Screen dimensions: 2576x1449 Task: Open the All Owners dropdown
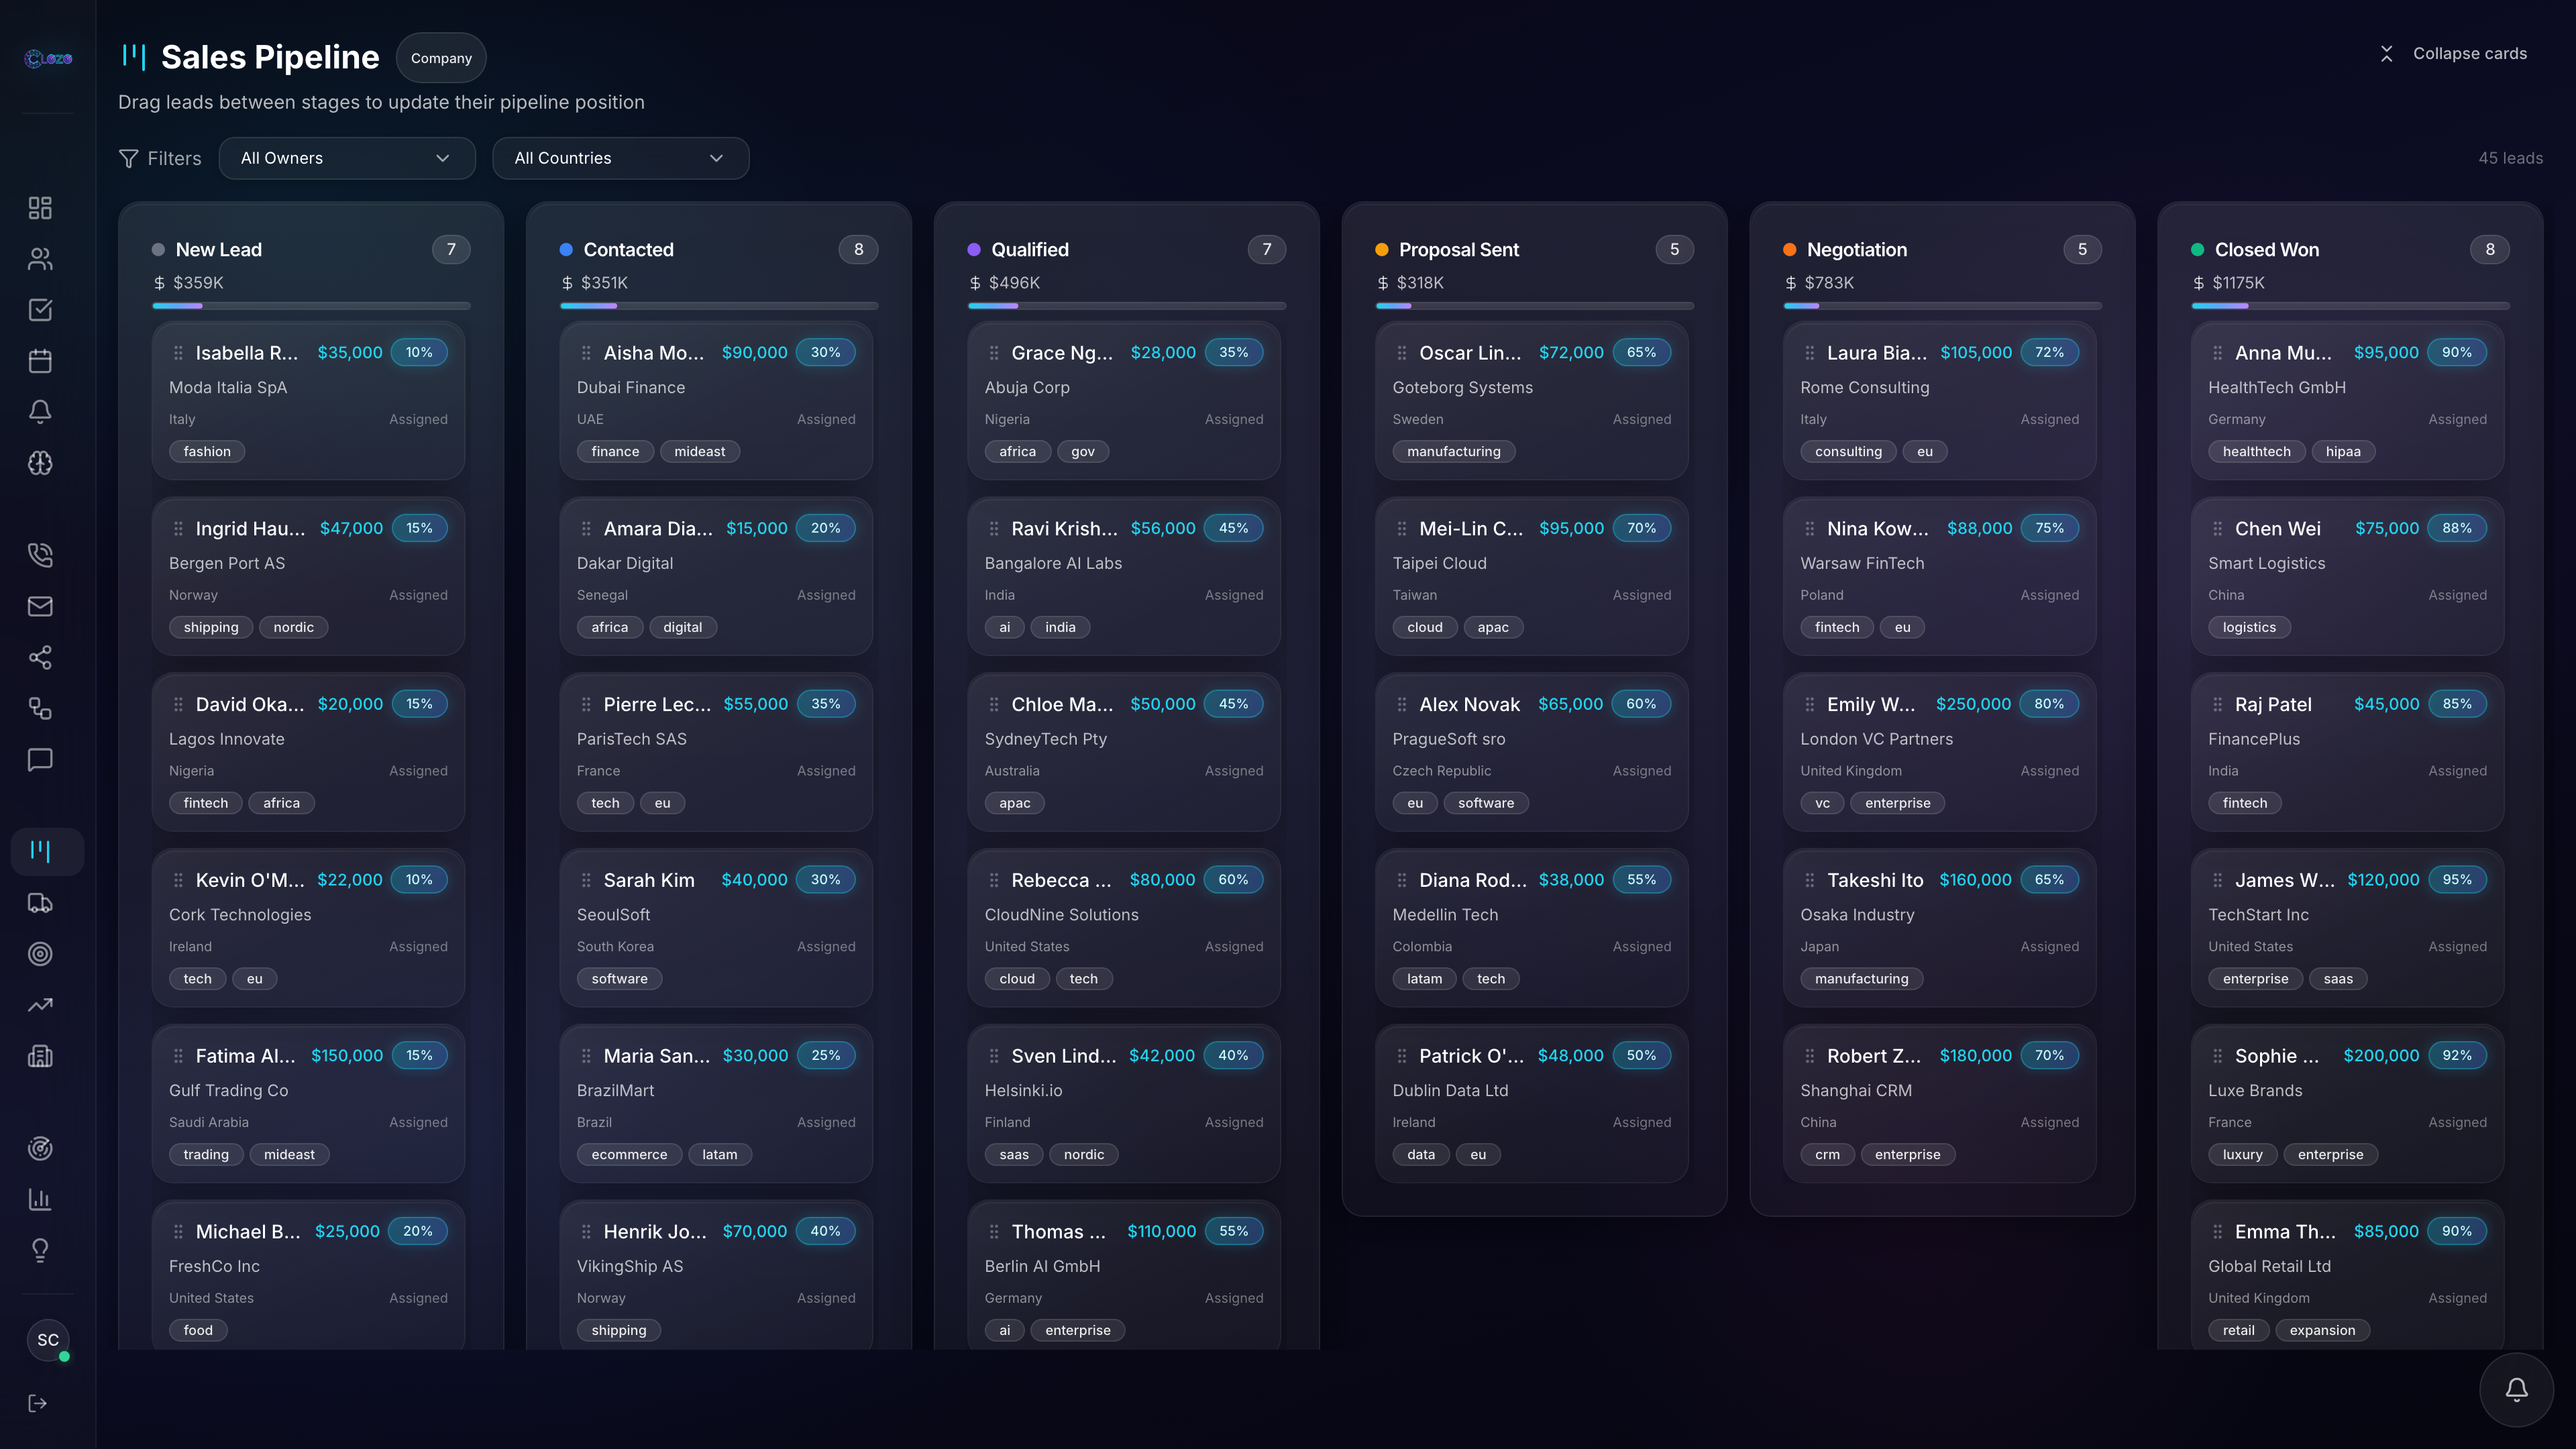click(x=346, y=158)
